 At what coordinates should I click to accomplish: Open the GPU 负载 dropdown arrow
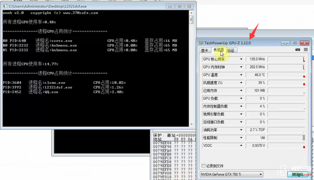(x=241, y=99)
